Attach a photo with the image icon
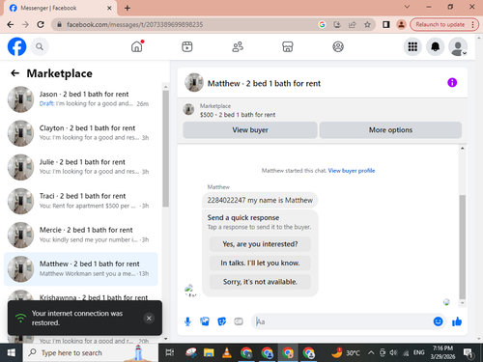483x362 pixels. coord(205,321)
